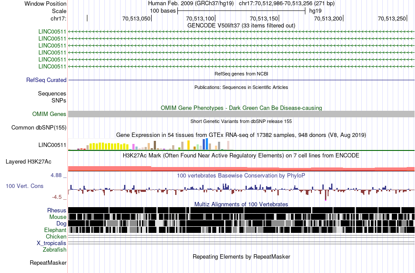Click the Chicken species label

point(56,236)
